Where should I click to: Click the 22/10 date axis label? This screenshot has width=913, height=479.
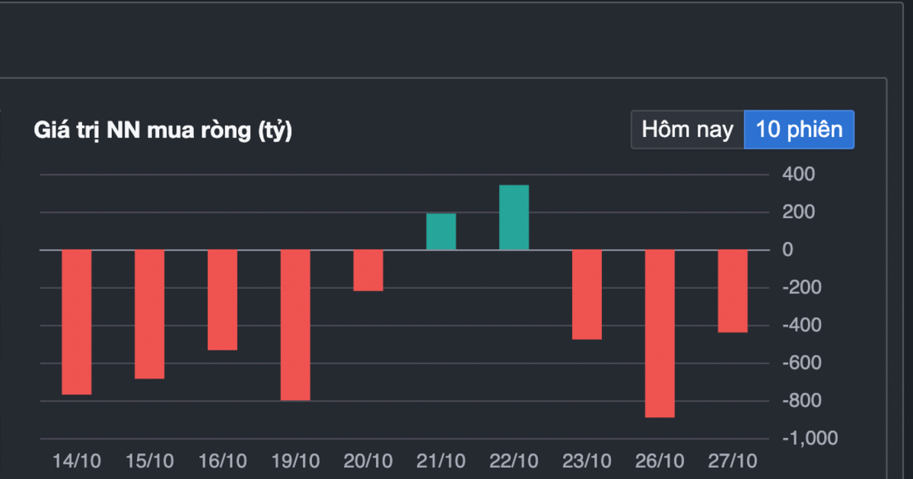514,461
